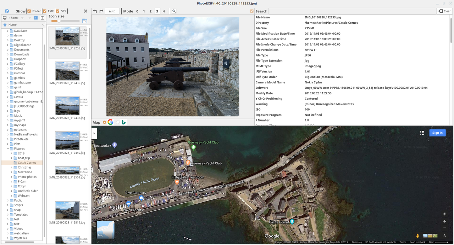
Task: Expand the Videos folder arrow
Action: 7,229
